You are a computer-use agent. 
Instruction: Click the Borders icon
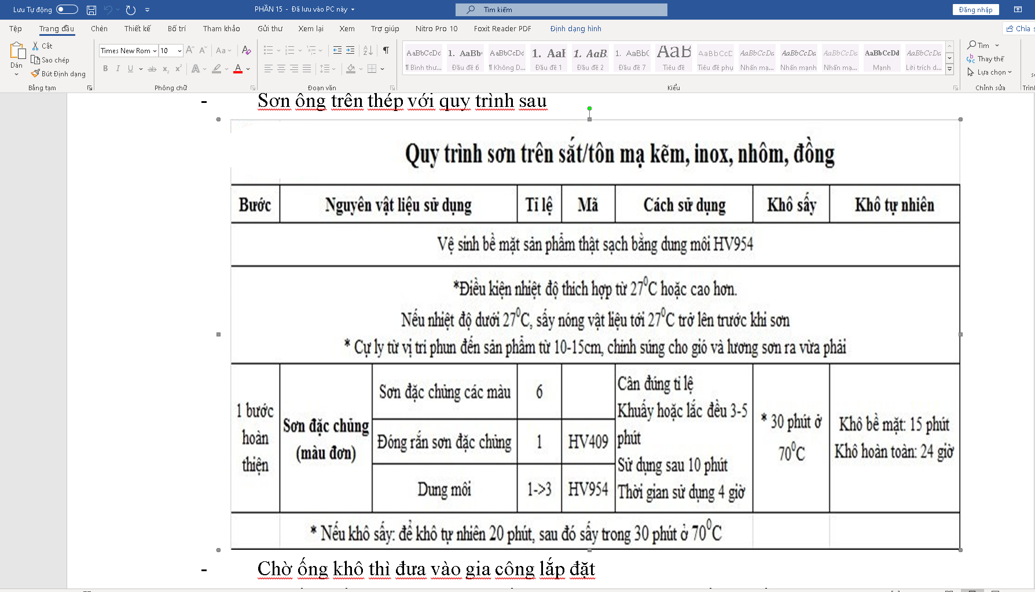[372, 69]
